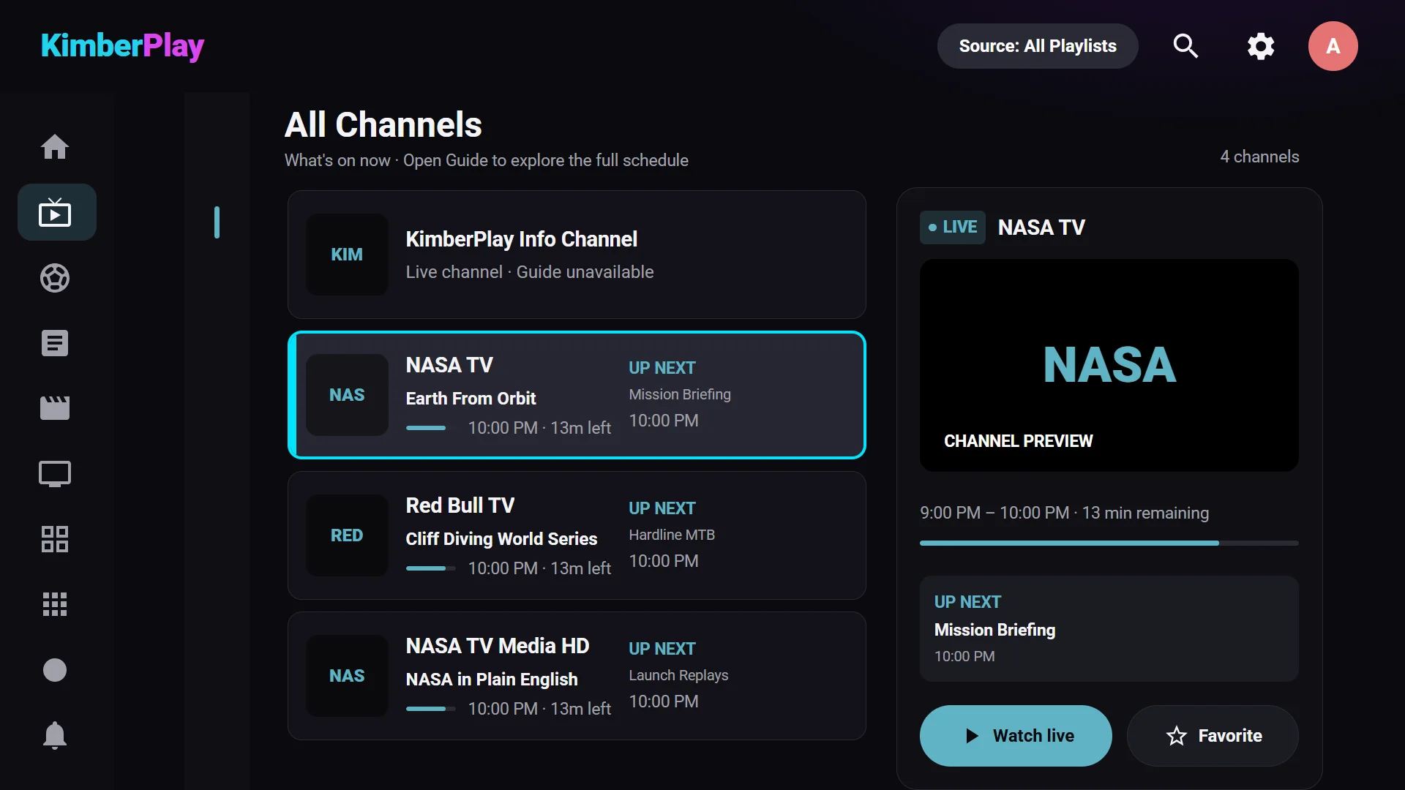Click Cliff Diving World Series progress bar
Screen dimensions: 1405x790
pos(430,568)
